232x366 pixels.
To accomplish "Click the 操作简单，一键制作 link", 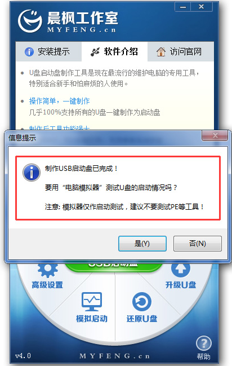I will [60, 101].
